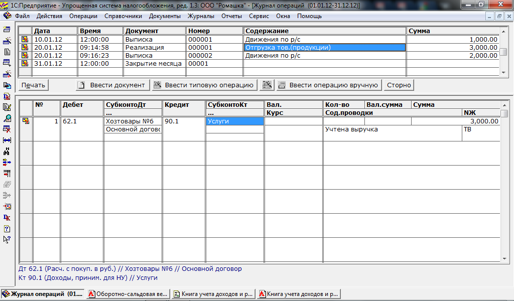Click the icon button before 'Ввести операцию вручную'

click(267, 85)
